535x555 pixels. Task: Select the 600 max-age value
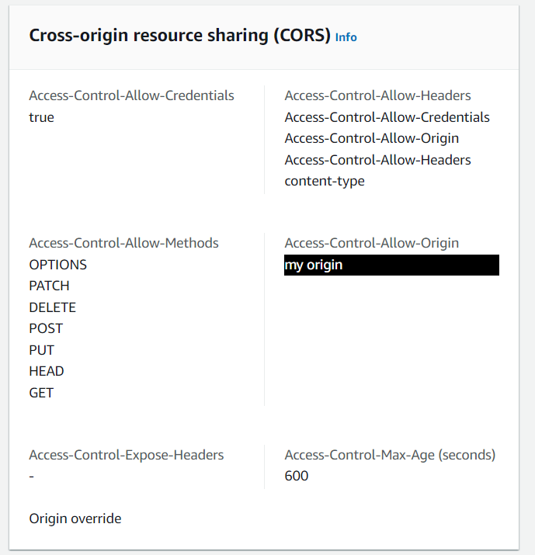(x=297, y=476)
